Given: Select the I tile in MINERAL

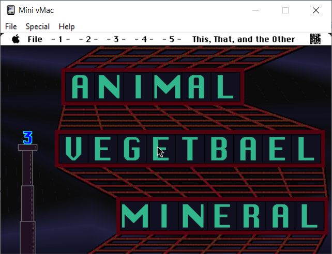Looking at the screenshot, I should point(164,216).
